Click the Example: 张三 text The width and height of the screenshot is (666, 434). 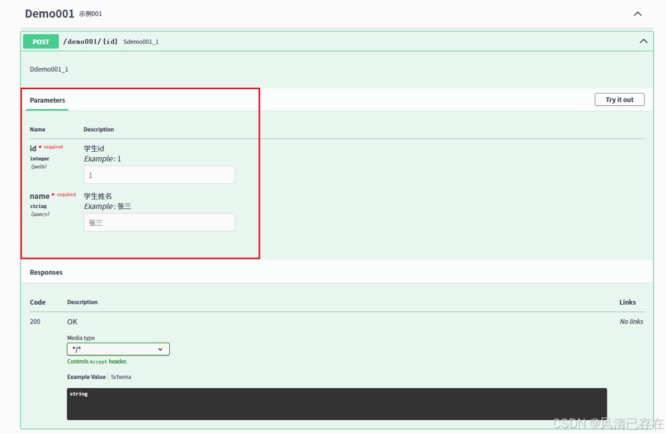107,206
